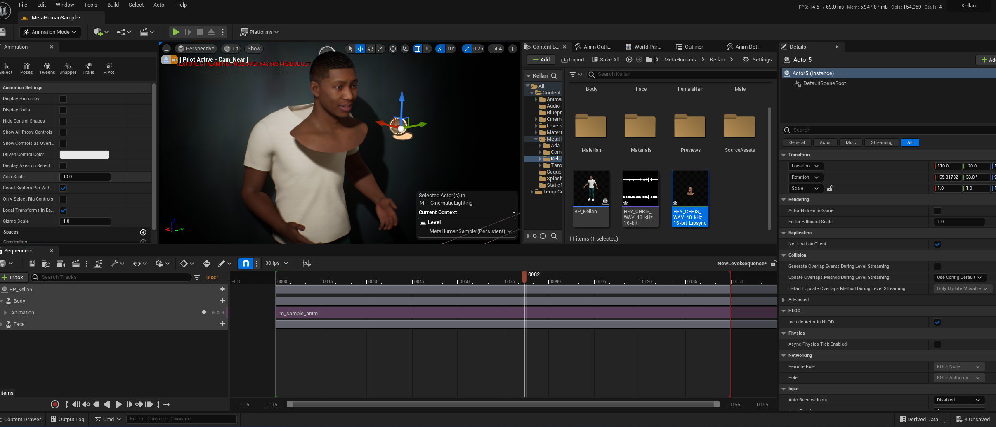This screenshot has height=427, width=996.
Task: Switch to World Partition tab
Action: click(643, 47)
